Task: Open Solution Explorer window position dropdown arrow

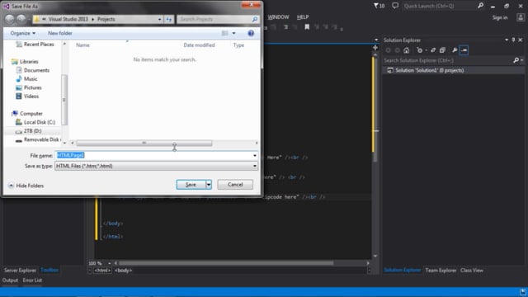Action: 507,40
